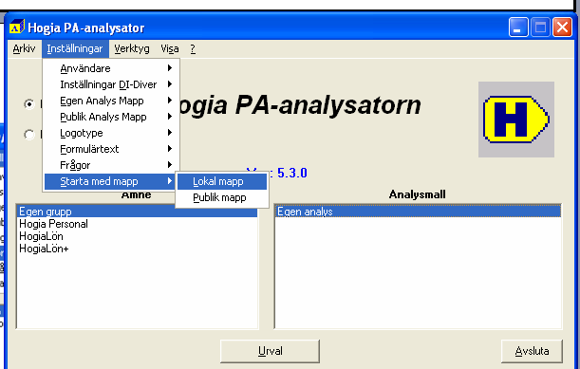Choose Publik mapp in the submenu

pos(222,197)
